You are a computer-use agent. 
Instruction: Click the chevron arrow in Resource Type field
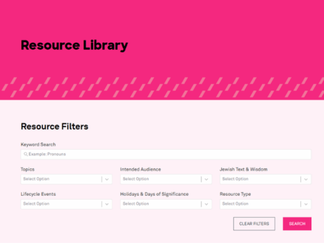306,204
